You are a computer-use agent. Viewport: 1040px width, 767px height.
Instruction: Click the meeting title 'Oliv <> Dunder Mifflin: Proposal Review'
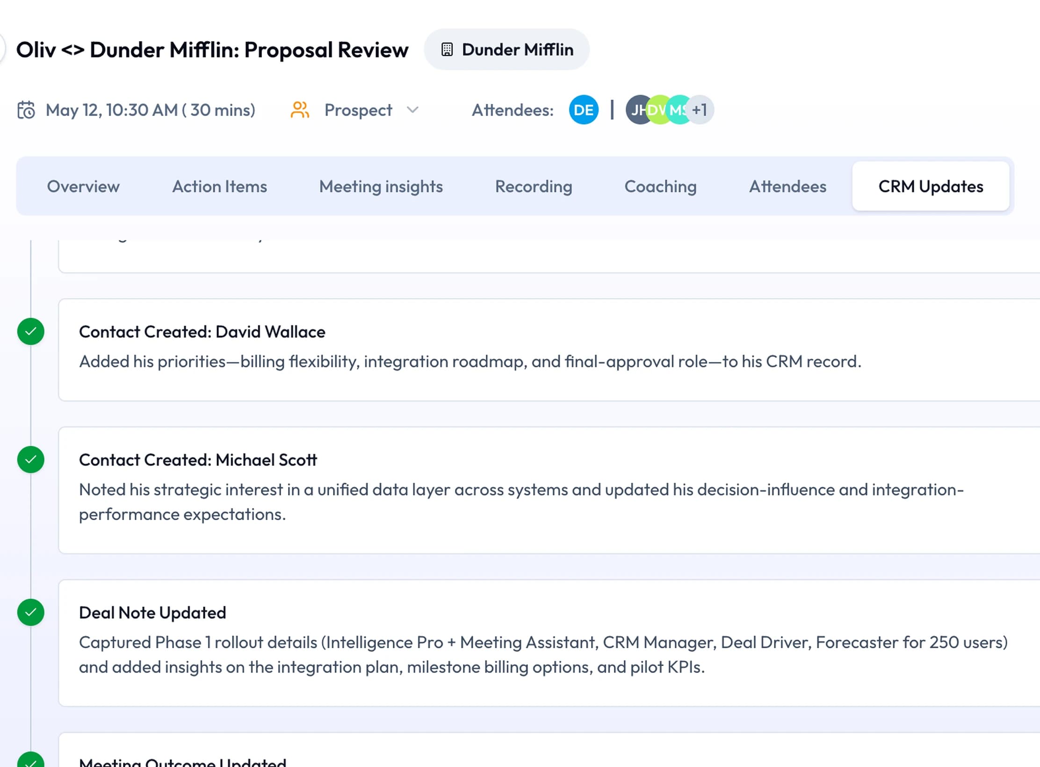point(212,50)
